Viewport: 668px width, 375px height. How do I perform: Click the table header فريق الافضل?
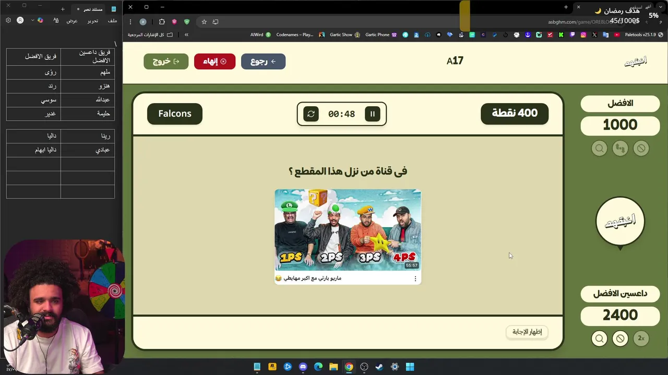pyautogui.click(x=33, y=57)
